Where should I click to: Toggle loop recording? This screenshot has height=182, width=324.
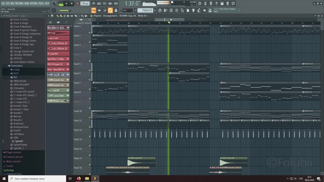[116, 4]
